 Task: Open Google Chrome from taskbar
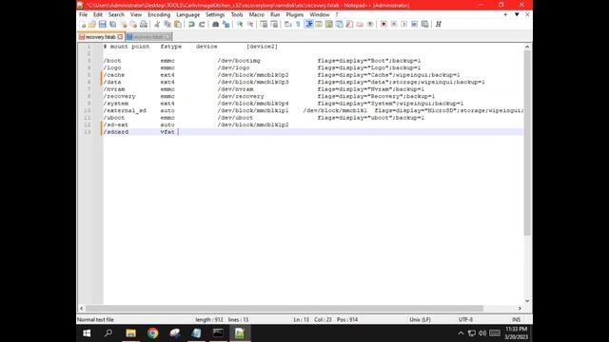click(152, 333)
